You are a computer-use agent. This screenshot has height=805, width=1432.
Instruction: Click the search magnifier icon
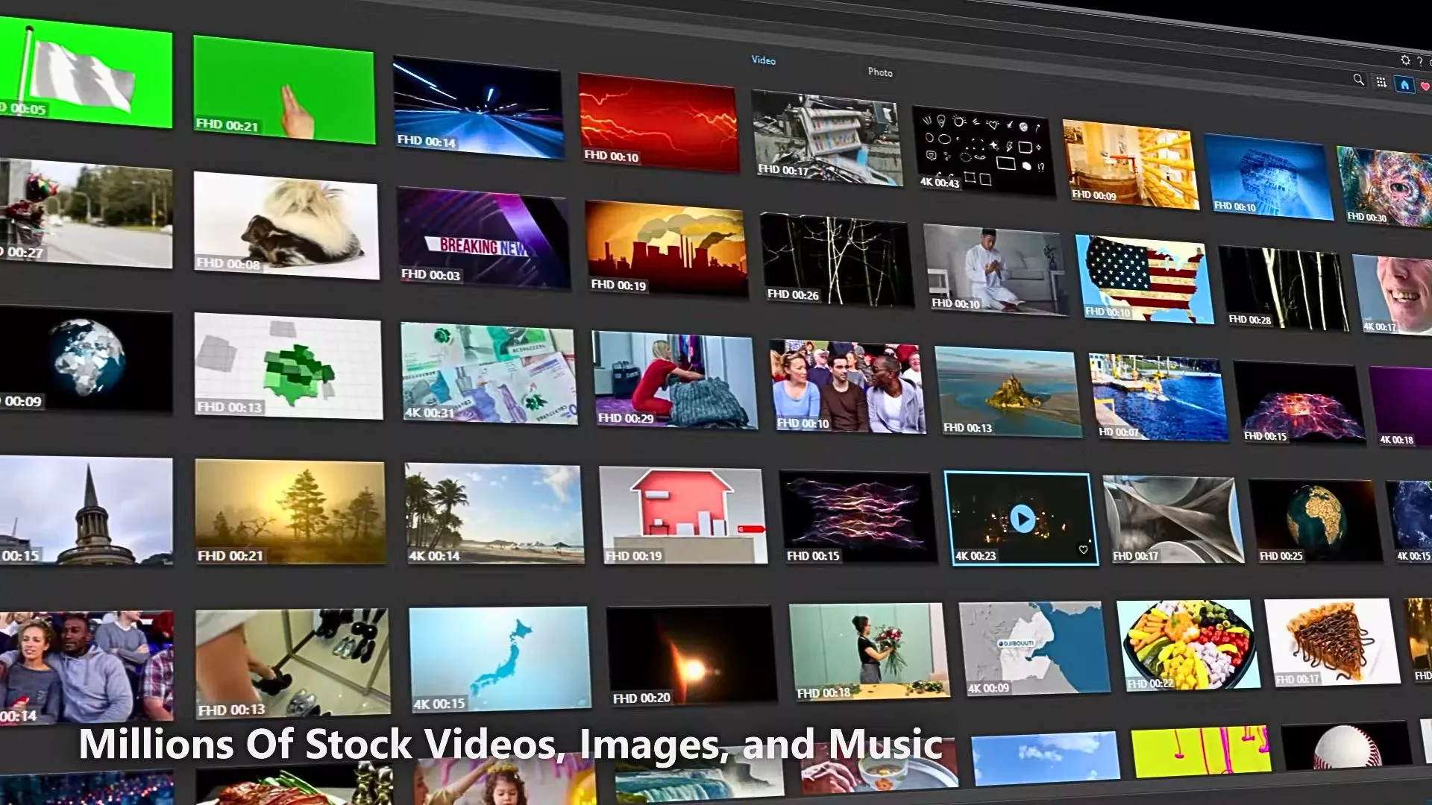tap(1358, 79)
